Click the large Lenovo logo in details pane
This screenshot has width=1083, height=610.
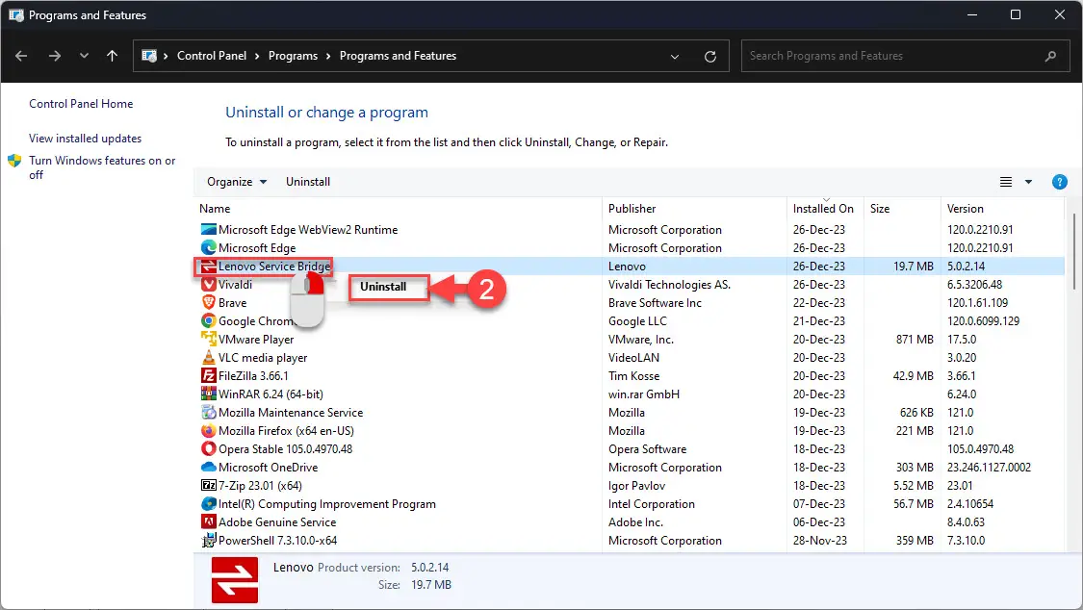pyautogui.click(x=235, y=579)
